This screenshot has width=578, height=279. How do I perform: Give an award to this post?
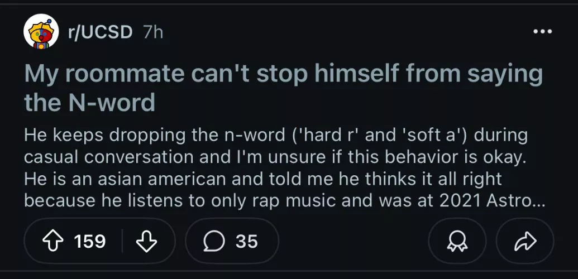pyautogui.click(x=456, y=241)
